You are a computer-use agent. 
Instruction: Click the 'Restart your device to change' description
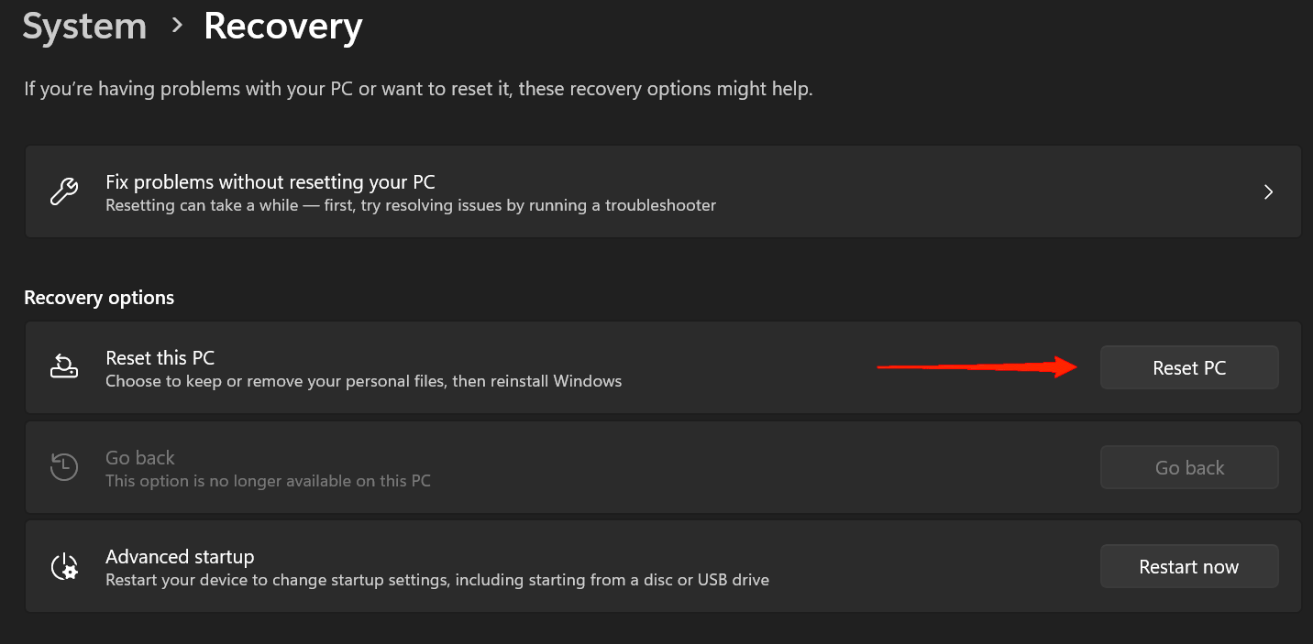coord(436,580)
